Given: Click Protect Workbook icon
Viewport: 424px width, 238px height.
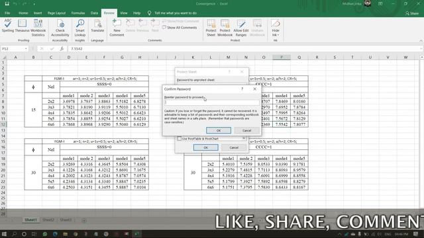Looking at the screenshot, I should point(225,28).
